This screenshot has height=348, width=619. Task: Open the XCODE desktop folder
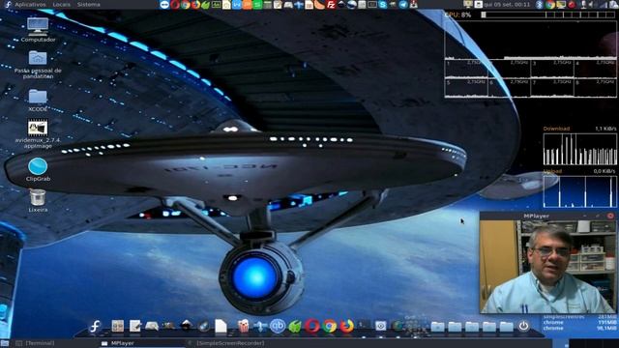coord(38,101)
